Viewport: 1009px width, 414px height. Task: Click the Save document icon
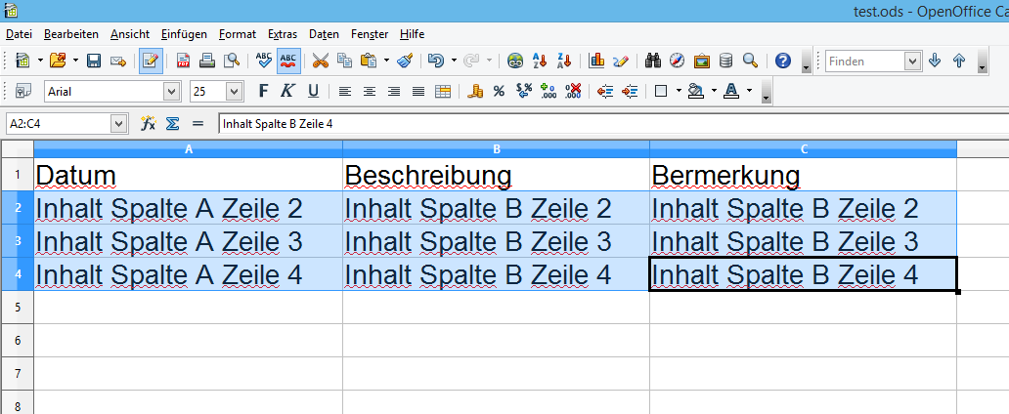94,61
